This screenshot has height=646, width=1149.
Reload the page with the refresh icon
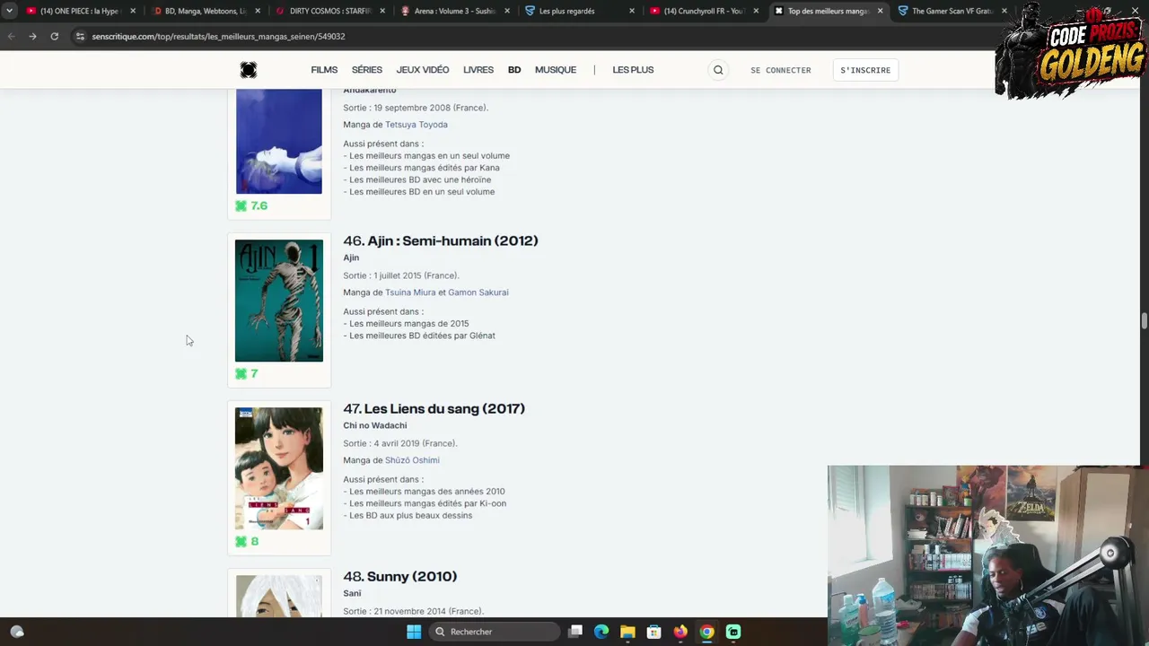pyautogui.click(x=54, y=37)
